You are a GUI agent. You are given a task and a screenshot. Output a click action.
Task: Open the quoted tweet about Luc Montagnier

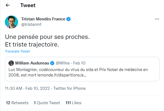(82, 72)
